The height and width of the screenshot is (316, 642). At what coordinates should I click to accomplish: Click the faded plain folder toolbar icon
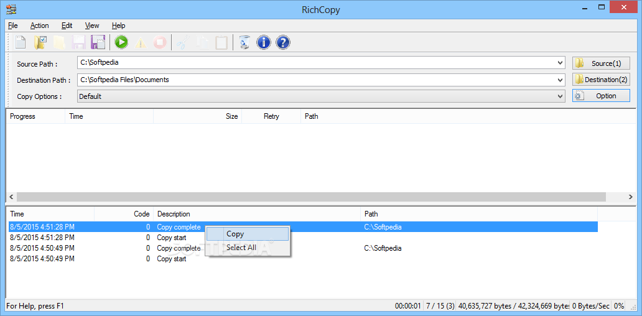coord(59,42)
